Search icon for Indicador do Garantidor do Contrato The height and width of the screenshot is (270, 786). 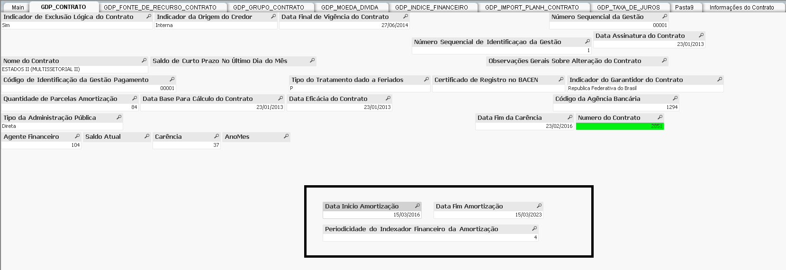pos(720,80)
